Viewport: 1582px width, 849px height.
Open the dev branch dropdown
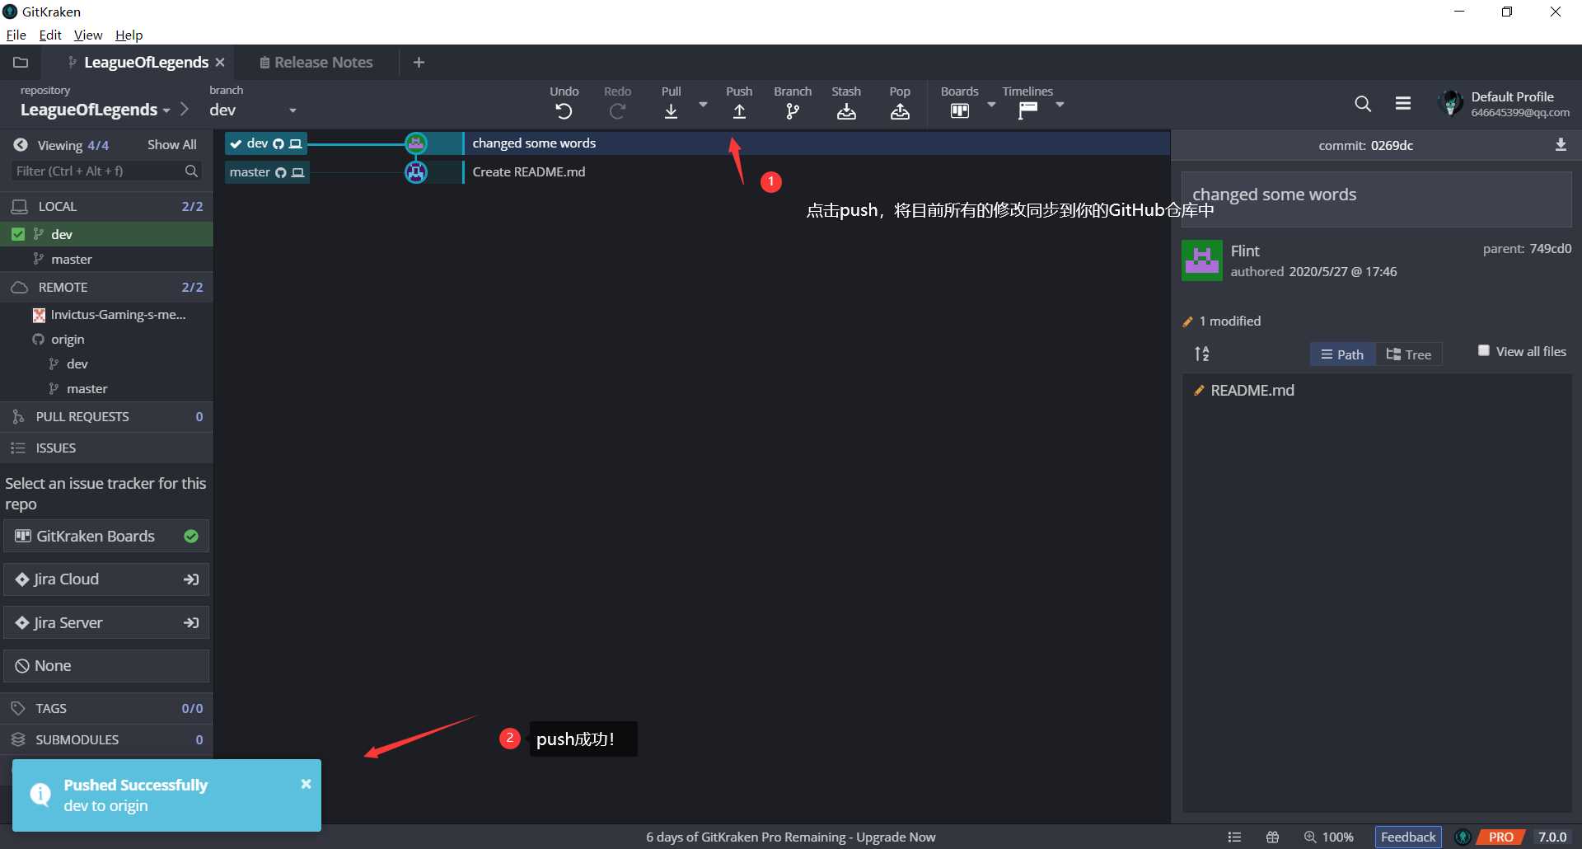(x=252, y=110)
